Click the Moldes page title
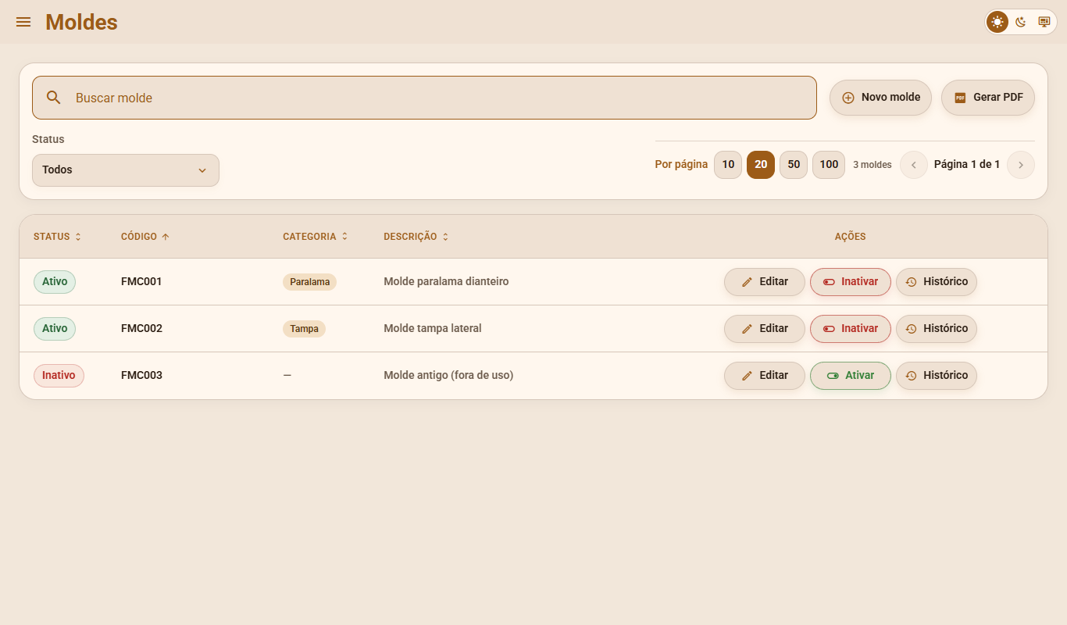Viewport: 1067px width, 625px height. pos(81,22)
